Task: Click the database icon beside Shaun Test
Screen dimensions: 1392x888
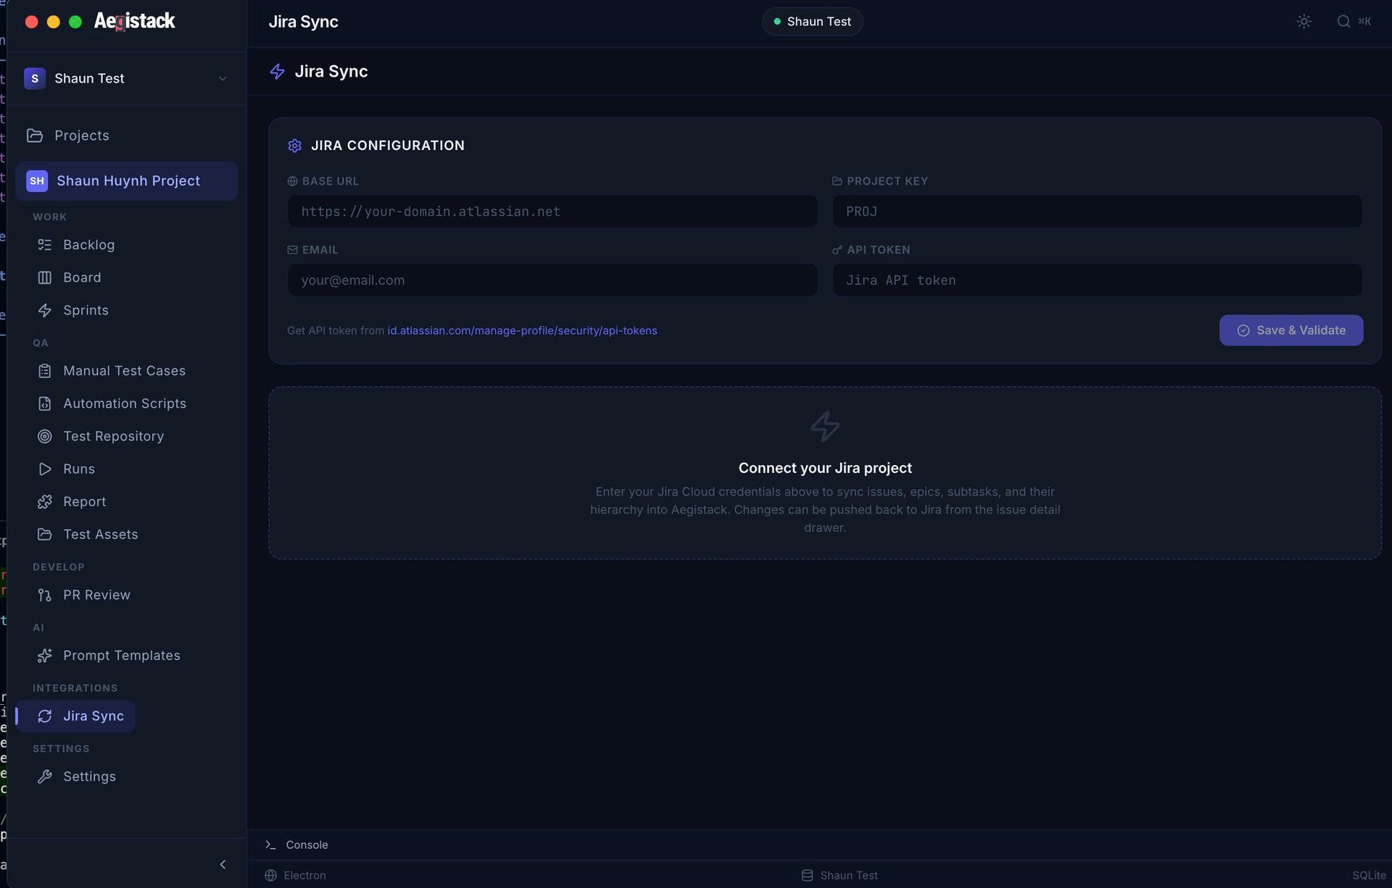Action: (807, 875)
